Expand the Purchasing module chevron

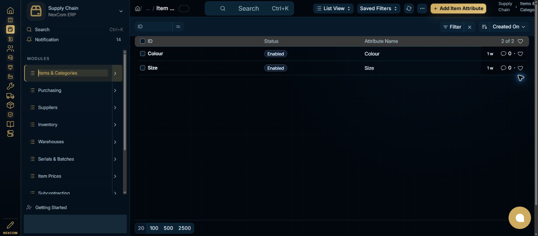[115, 91]
